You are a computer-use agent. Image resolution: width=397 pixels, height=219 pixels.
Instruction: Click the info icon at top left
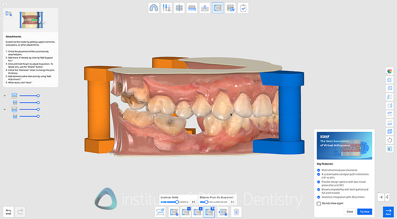pyautogui.click(x=5, y=3)
